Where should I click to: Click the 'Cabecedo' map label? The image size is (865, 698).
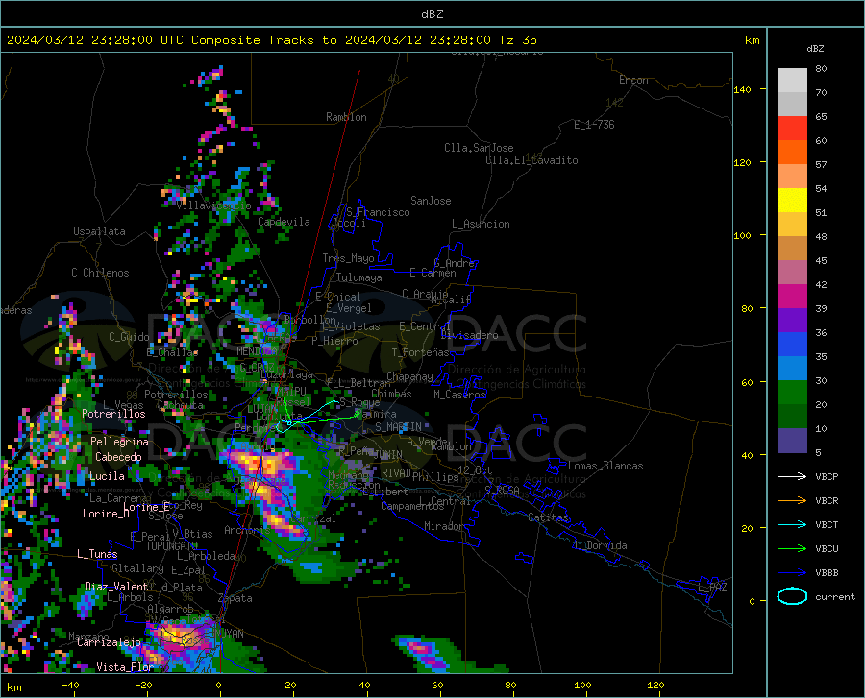click(x=118, y=457)
